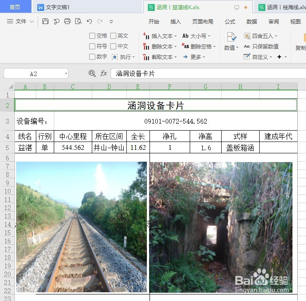Toggle the 数字 checkbox
Screen dimensions: 306x301
pos(92,57)
